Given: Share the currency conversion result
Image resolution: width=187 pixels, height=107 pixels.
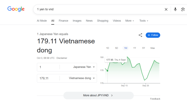Looking at the screenshot, I should pyautogui.click(x=140, y=35).
